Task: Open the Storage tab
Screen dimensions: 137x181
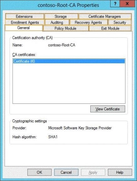Action: (61, 16)
